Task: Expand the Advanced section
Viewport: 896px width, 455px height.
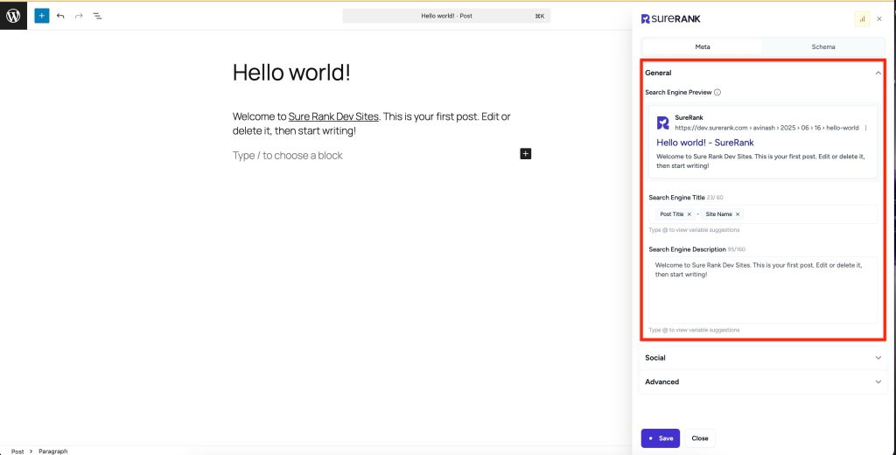Action: [763, 381]
